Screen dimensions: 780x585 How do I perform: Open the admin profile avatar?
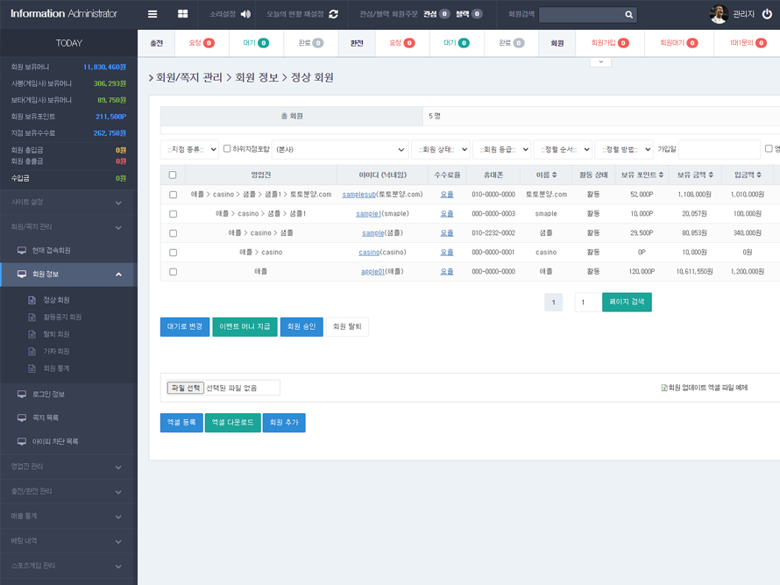coord(719,14)
